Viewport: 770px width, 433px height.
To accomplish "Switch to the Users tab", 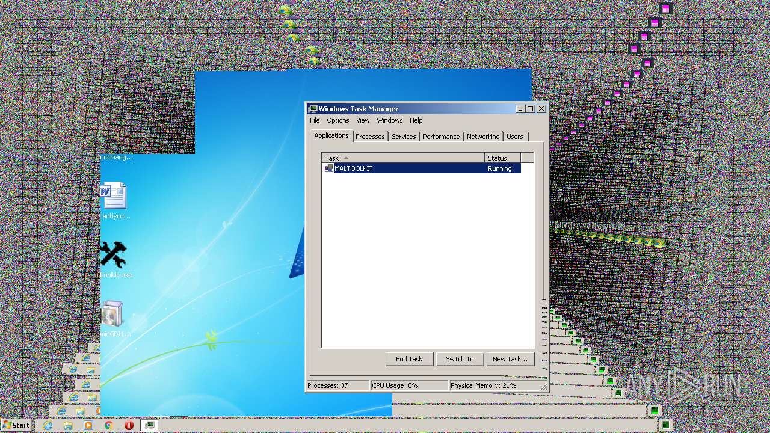I will tap(515, 137).
